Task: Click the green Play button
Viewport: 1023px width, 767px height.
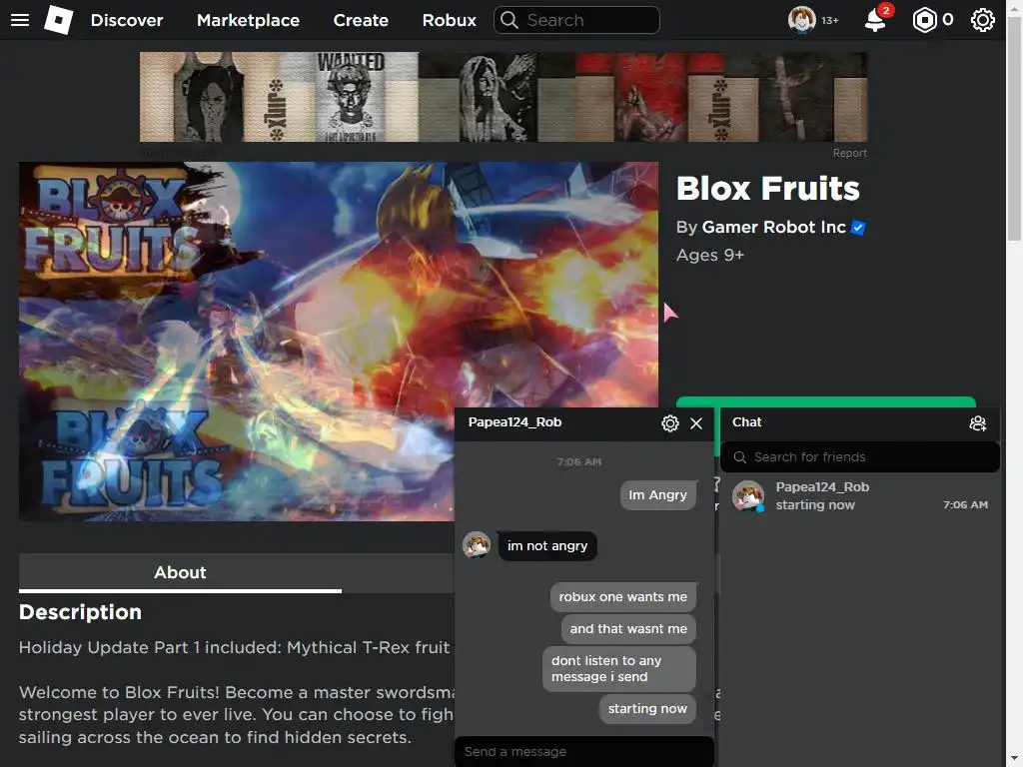Action: click(x=826, y=401)
